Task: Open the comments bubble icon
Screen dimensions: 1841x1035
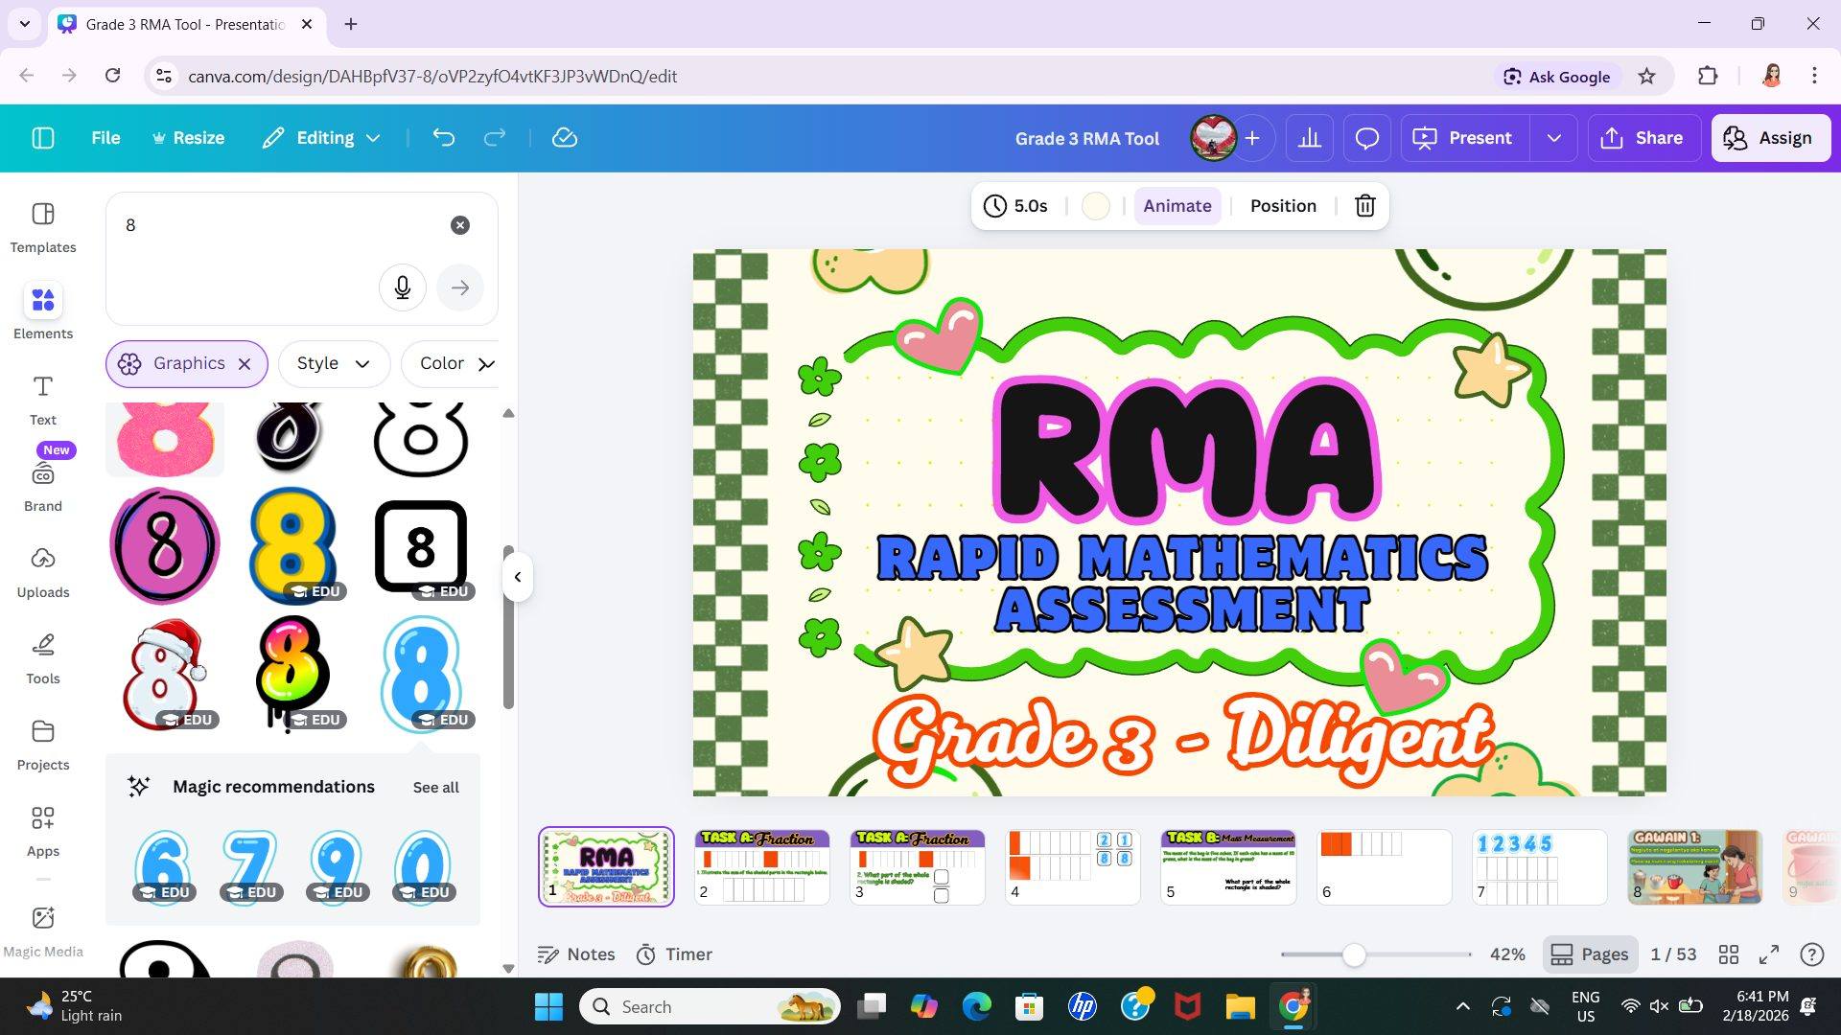Action: [x=1367, y=138]
